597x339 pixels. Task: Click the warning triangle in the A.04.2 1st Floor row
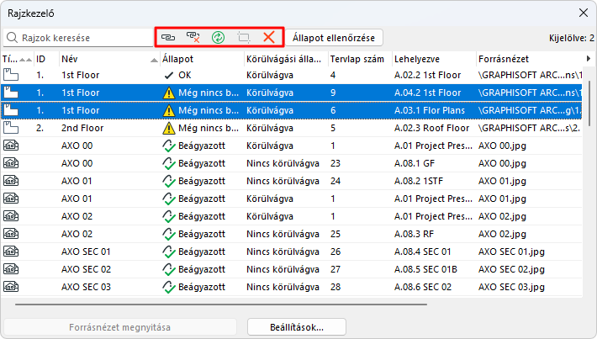coord(169,93)
